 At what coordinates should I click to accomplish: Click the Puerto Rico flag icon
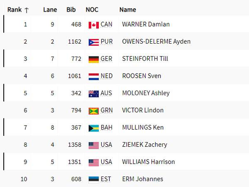93,42
